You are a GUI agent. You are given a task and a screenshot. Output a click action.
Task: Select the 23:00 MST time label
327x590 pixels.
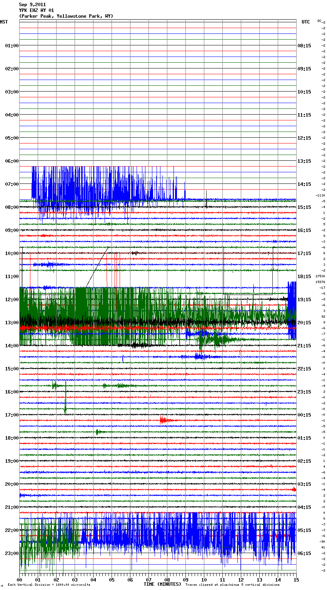click(x=12, y=553)
